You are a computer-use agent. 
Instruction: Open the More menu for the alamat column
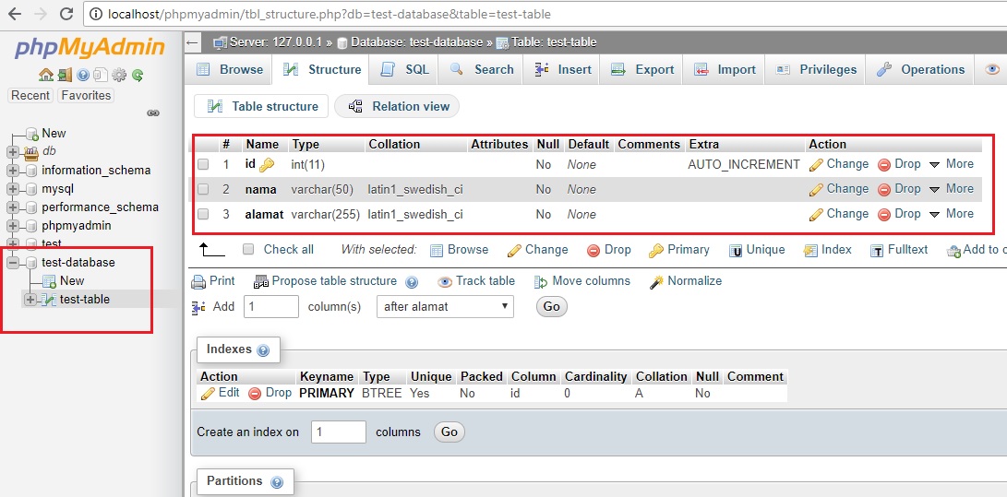(x=951, y=214)
